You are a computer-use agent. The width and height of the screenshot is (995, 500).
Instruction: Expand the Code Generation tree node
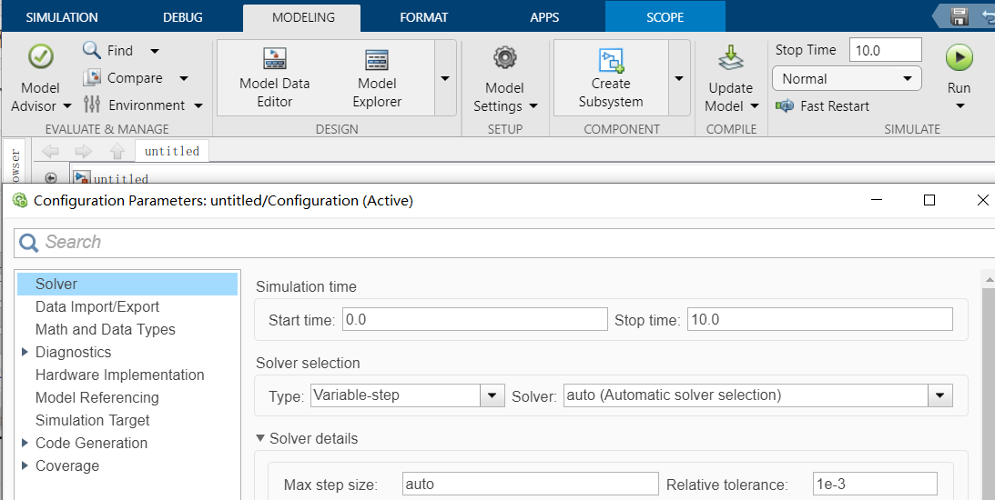tap(25, 443)
